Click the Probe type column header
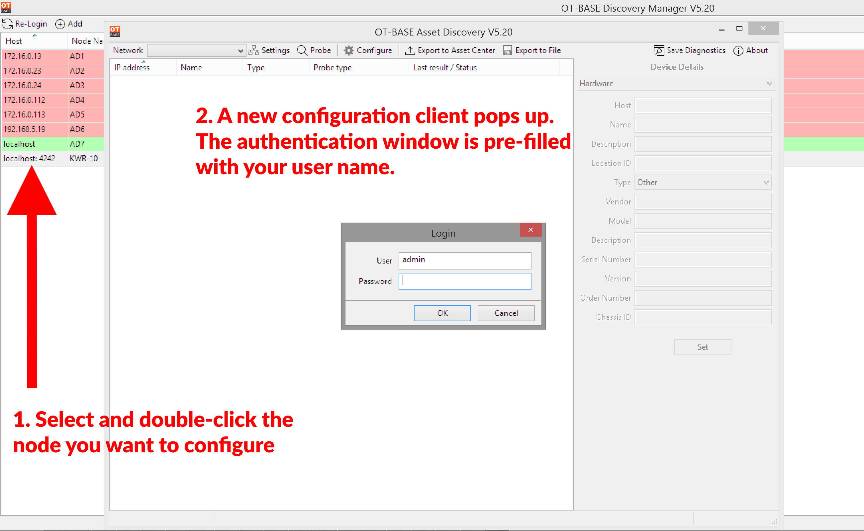Viewport: 864px width, 531px height. 358,67
